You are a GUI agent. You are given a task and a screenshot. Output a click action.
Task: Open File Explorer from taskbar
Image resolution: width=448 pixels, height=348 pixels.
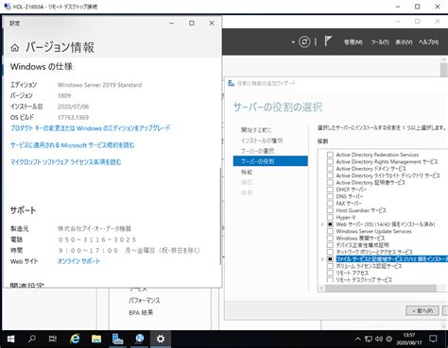click(x=96, y=339)
